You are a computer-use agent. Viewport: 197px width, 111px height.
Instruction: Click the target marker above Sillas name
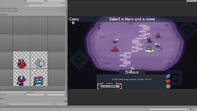coord(132,68)
